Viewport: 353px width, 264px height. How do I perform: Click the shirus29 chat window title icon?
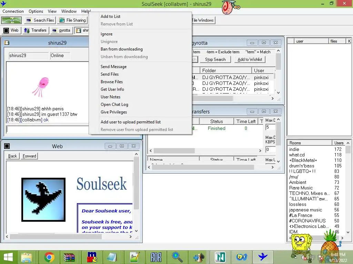pyautogui.click(x=7, y=43)
